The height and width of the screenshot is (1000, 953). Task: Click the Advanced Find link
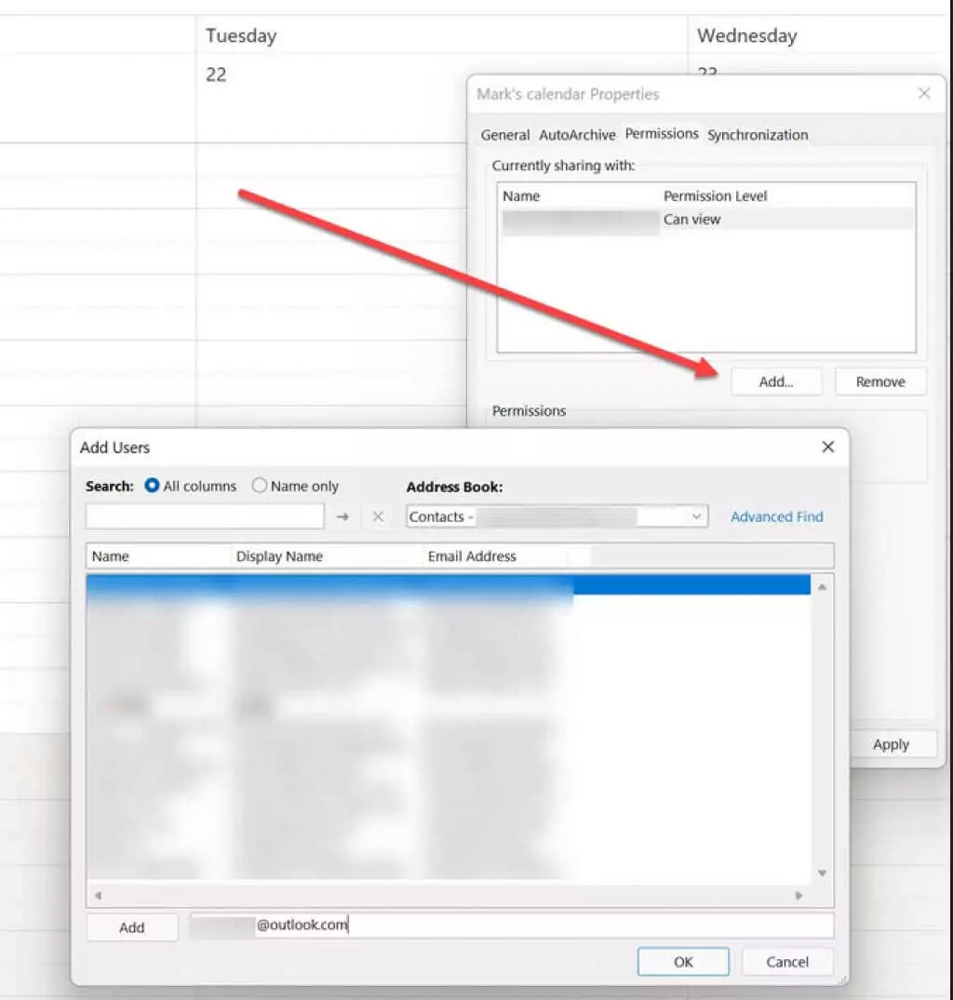[776, 517]
